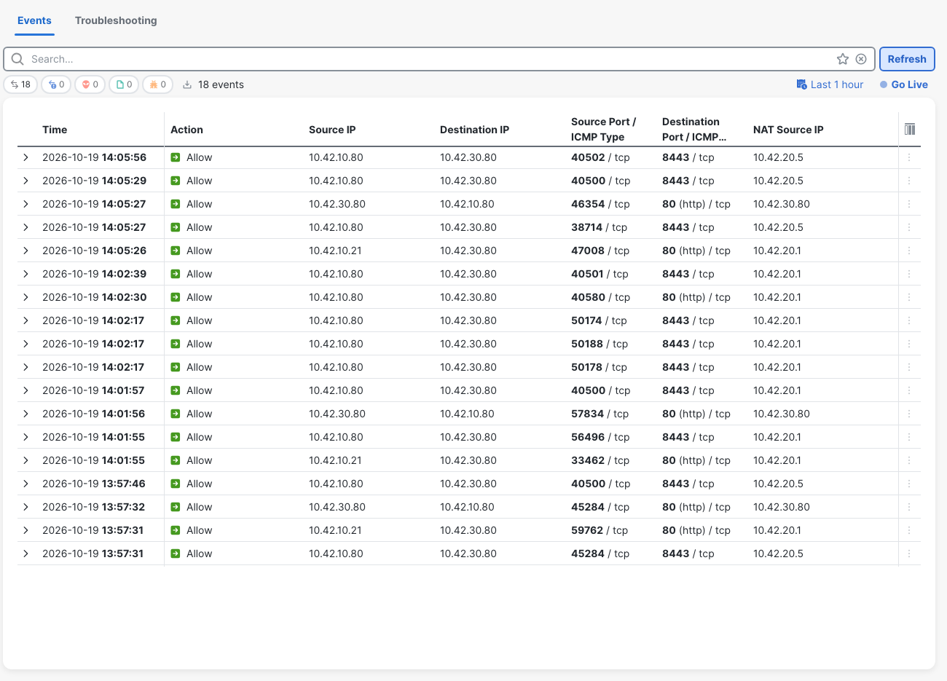Clear the search with the circled X icon

click(861, 59)
